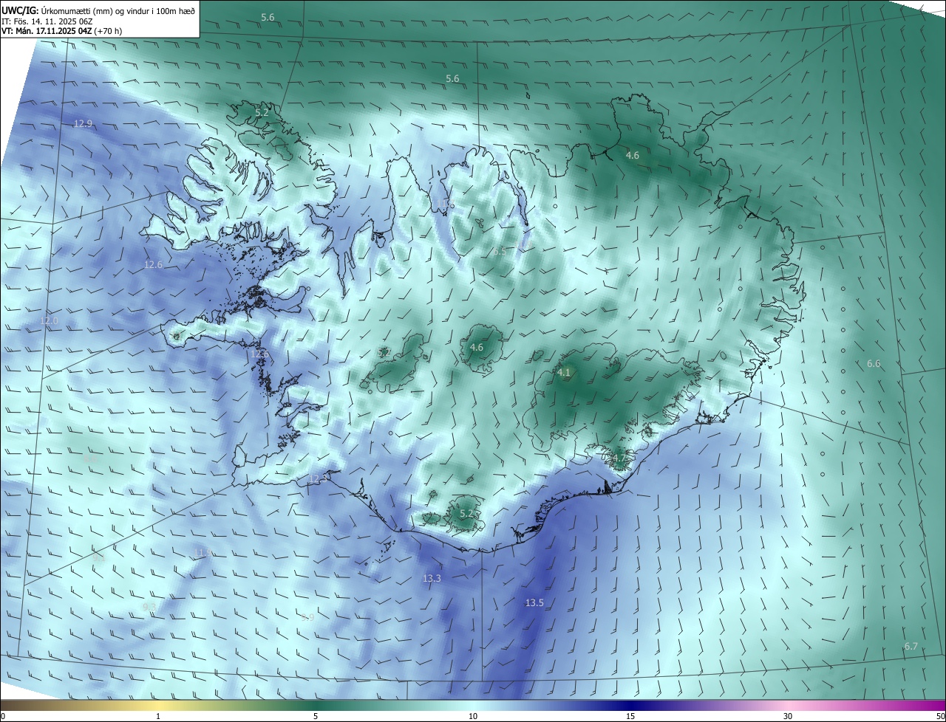Click the init time line "IT: Fös. 14. 11. 2025 06Z"
The image size is (946, 722).
click(x=47, y=21)
